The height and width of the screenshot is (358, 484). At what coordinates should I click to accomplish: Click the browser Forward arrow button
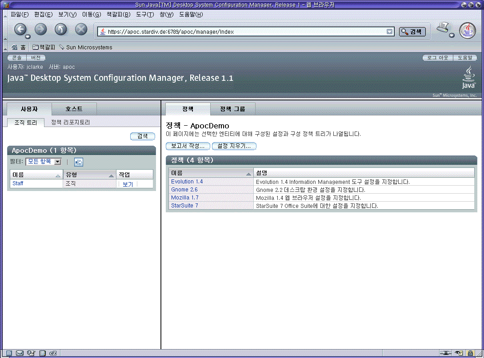40,30
